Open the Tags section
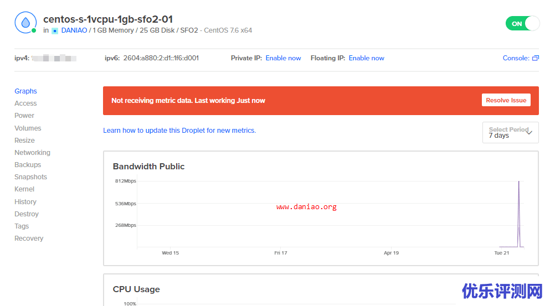 pyautogui.click(x=22, y=226)
